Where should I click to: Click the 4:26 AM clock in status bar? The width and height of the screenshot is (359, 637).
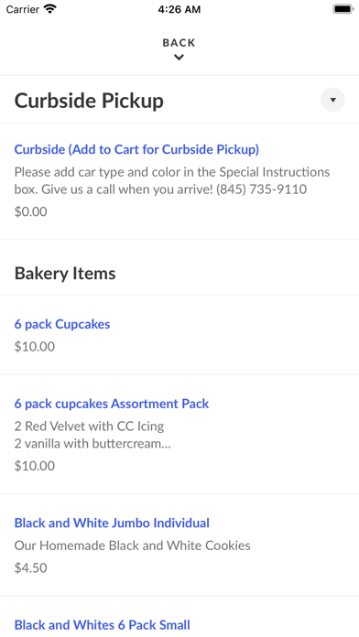point(179,9)
